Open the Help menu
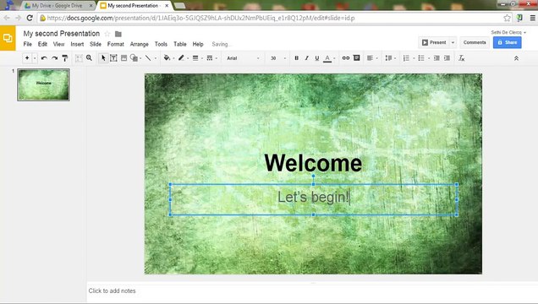538x304 pixels. (198, 44)
